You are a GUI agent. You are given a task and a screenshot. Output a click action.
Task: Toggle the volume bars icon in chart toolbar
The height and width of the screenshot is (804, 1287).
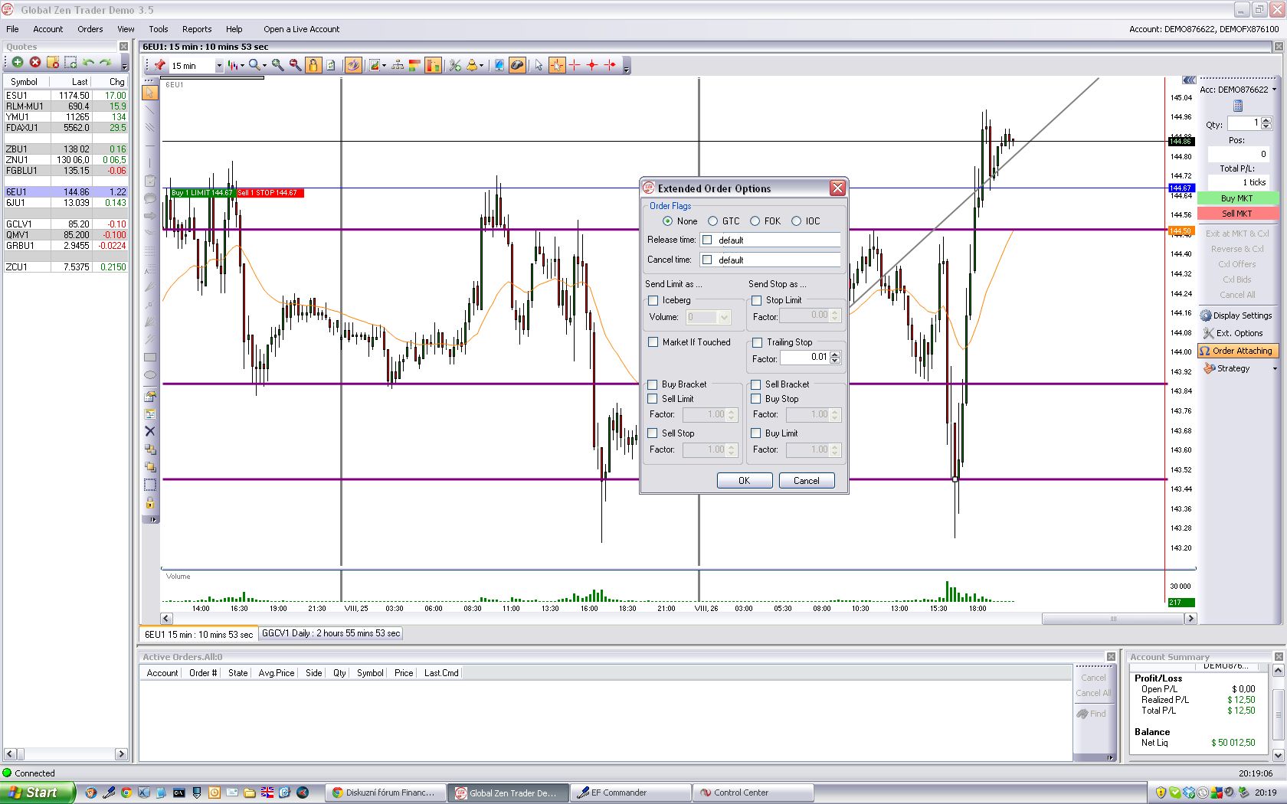[x=433, y=65]
